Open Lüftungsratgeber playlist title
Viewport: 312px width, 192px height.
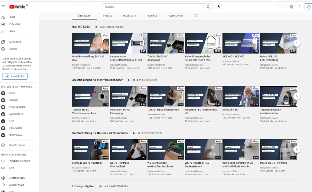pyautogui.click(x=83, y=186)
